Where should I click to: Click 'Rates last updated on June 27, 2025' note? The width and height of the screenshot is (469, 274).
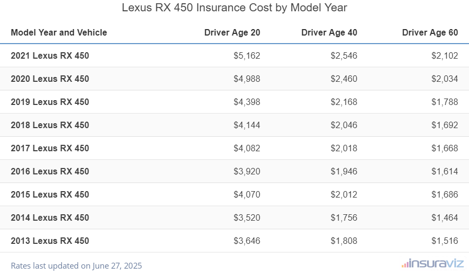(76, 265)
